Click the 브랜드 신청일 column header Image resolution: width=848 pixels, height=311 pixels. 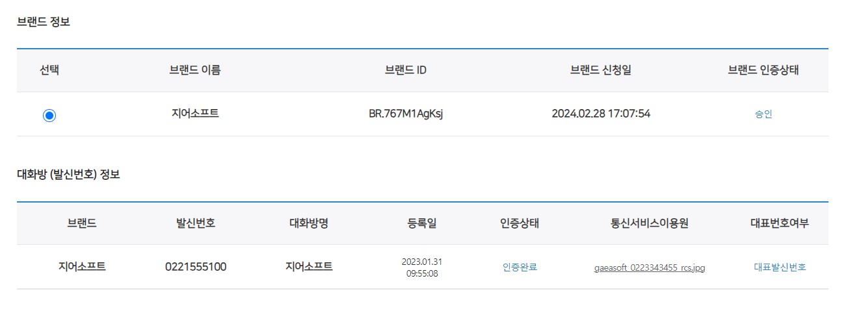601,70
